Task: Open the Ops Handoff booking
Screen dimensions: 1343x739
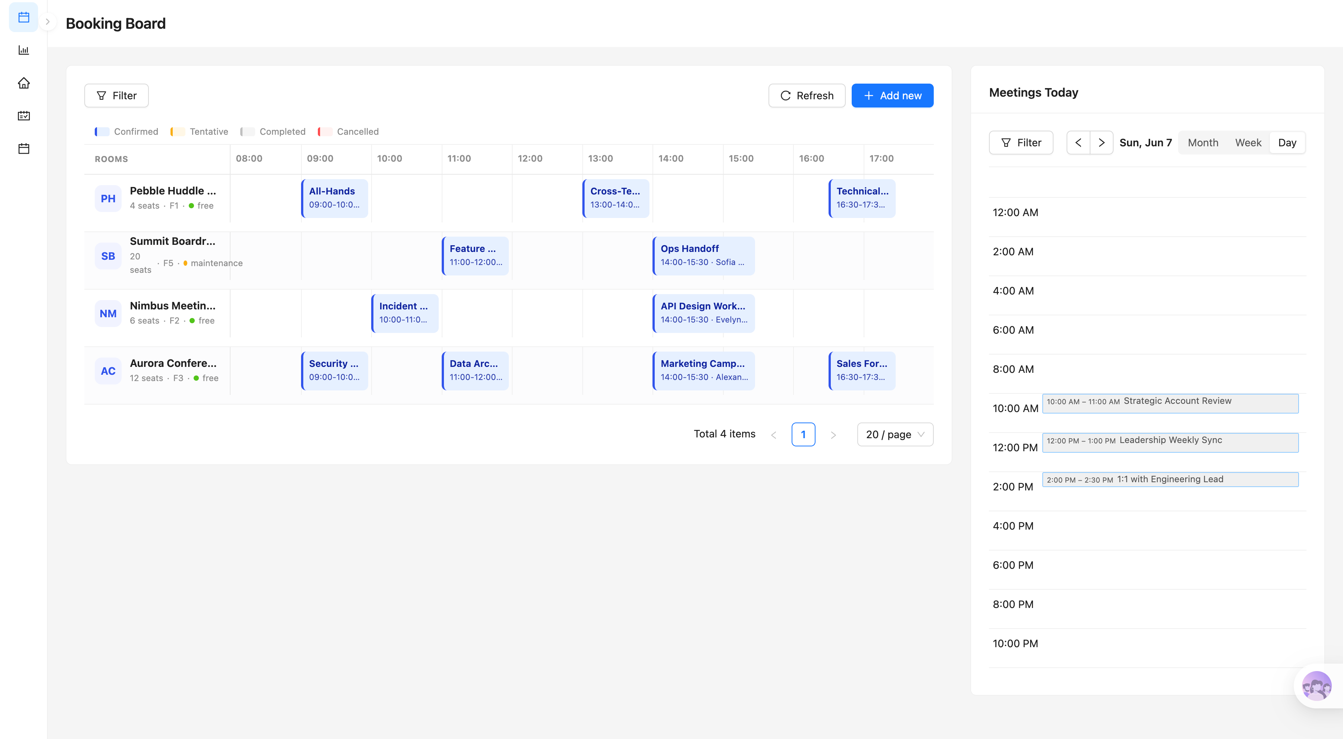Action: pos(704,256)
